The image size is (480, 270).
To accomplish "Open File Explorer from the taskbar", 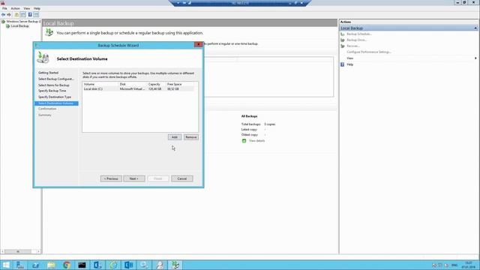I will (x=51, y=265).
